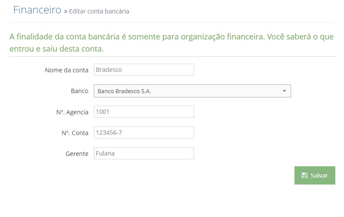Open the Banco dropdown arrow

click(284, 91)
